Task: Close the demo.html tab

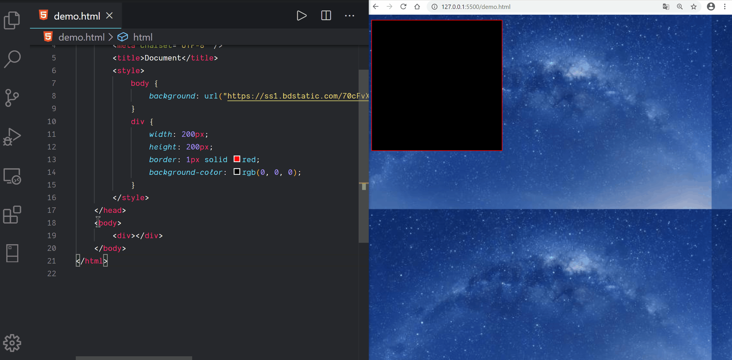Action: coord(109,16)
